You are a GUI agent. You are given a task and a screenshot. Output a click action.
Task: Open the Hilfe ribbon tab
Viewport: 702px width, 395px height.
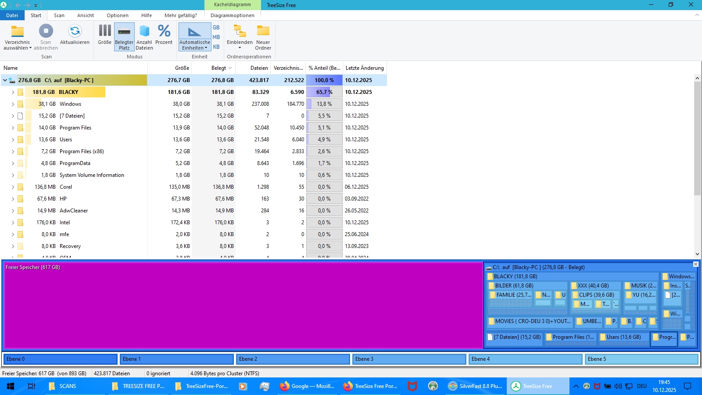(x=147, y=15)
